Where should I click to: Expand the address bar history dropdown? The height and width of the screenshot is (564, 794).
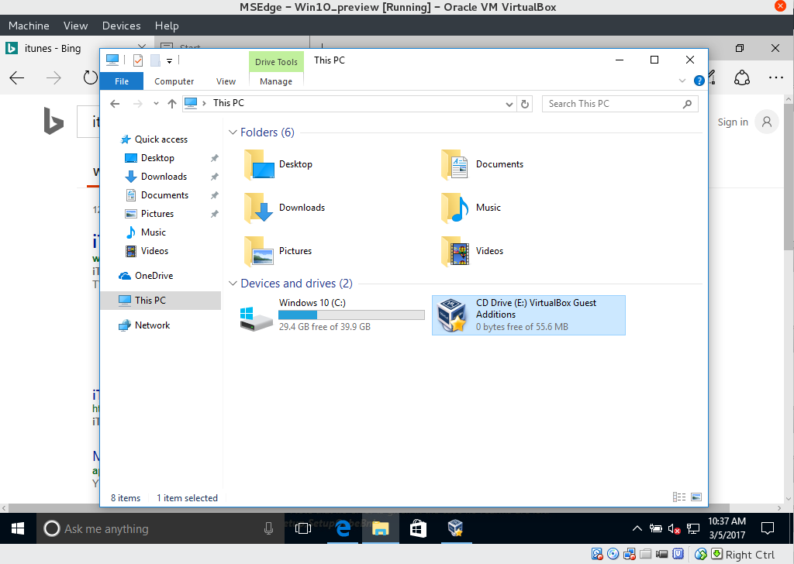pos(509,105)
